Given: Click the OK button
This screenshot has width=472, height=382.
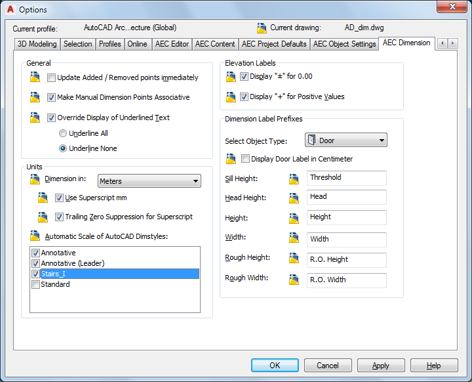Looking at the screenshot, I should pyautogui.click(x=275, y=366).
